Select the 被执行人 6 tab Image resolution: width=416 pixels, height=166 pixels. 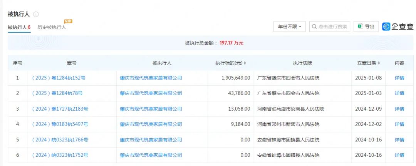tap(19, 27)
